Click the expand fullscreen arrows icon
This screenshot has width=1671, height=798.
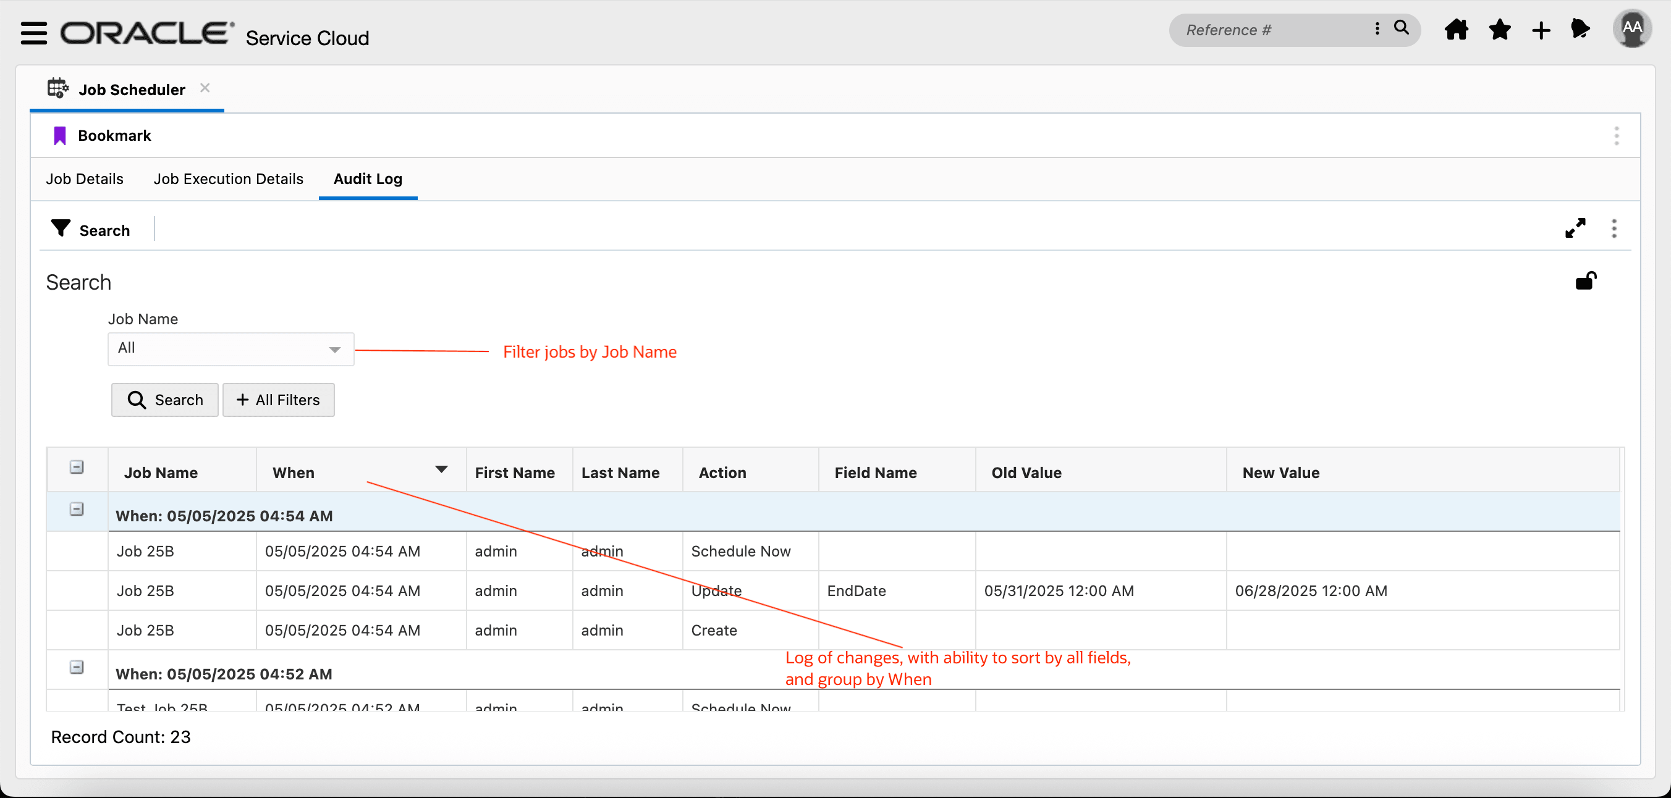tap(1575, 228)
